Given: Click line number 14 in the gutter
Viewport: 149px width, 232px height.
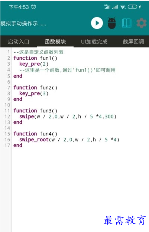Looking at the screenshot, I should [x=7, y=128].
